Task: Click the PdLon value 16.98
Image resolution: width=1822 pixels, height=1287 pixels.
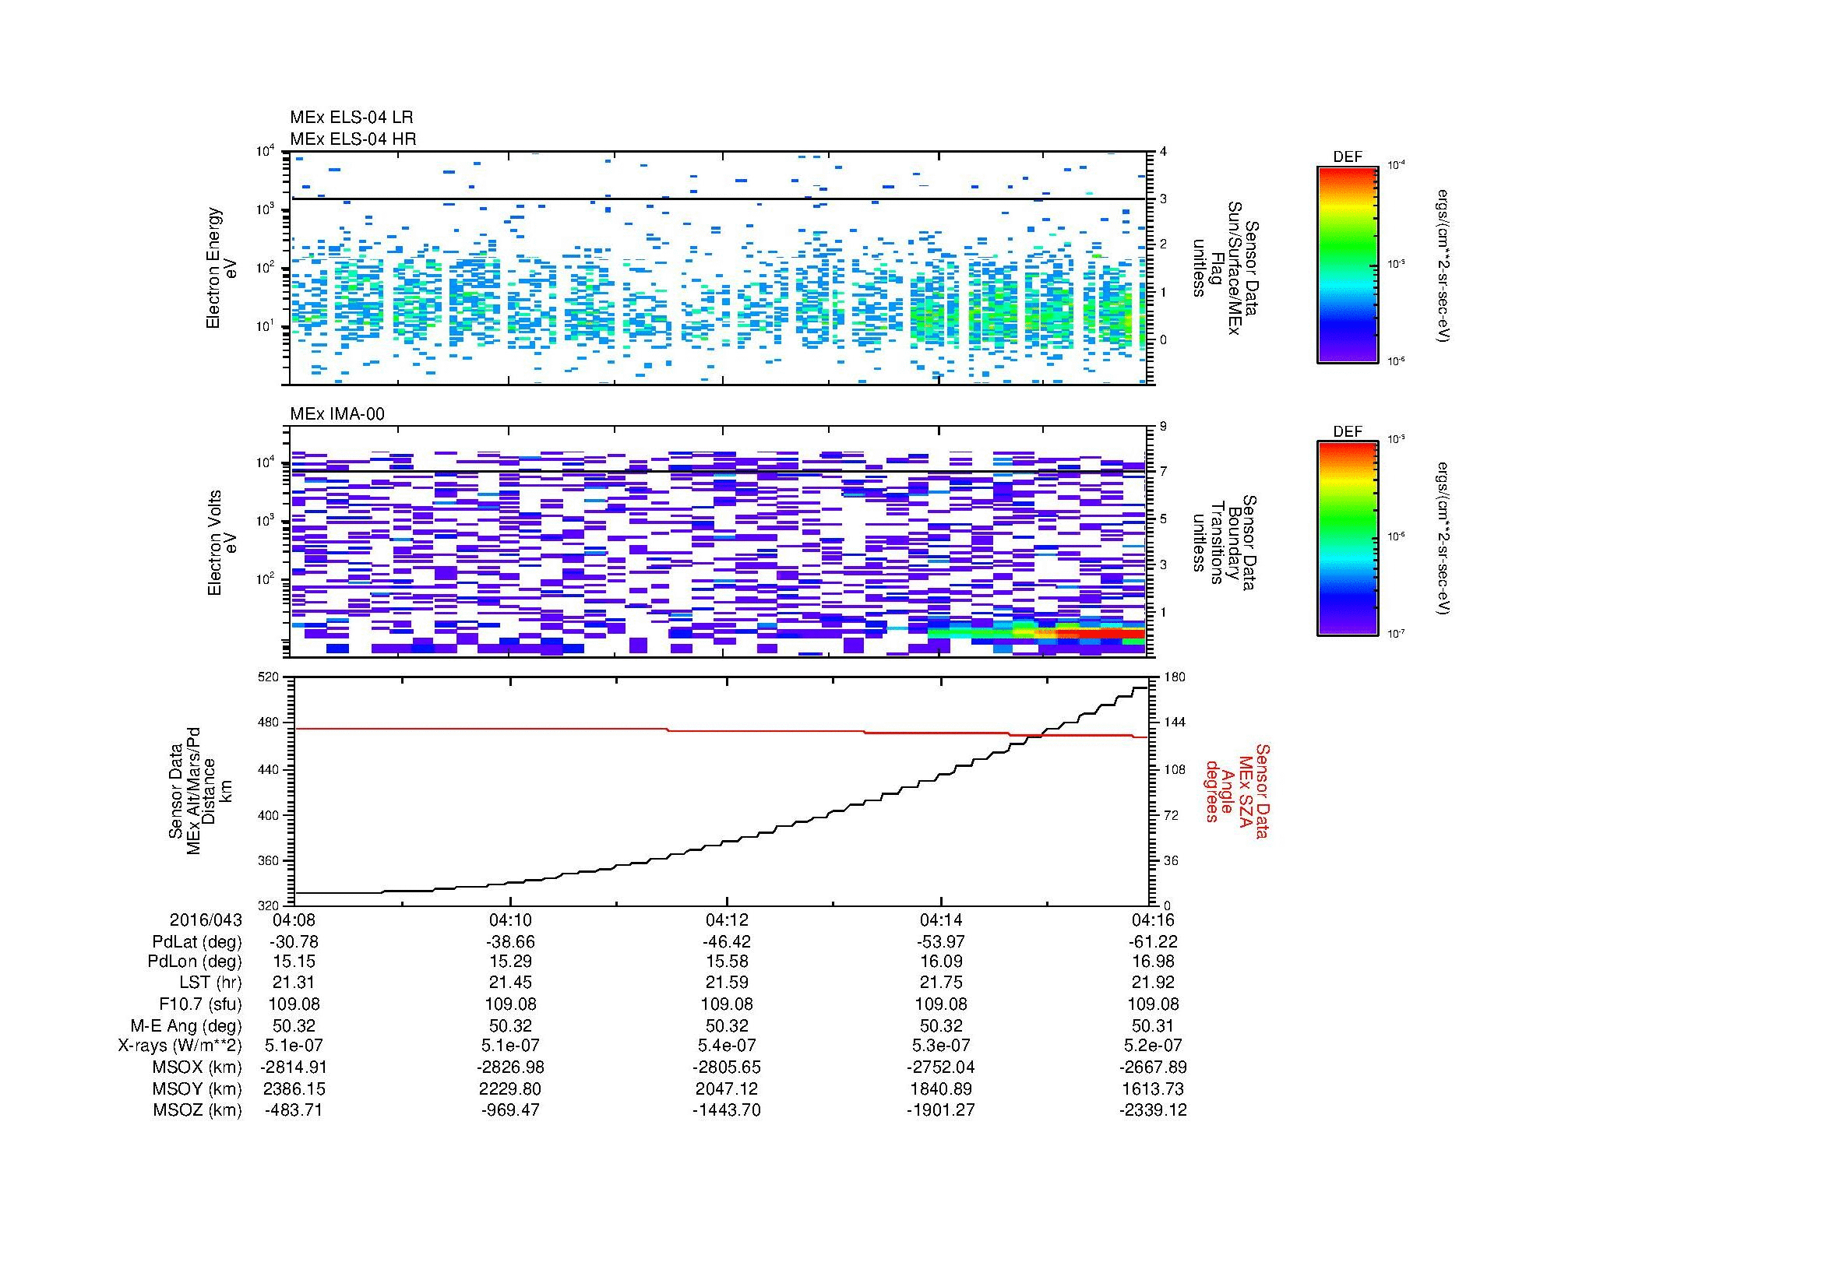Action: (x=1152, y=962)
